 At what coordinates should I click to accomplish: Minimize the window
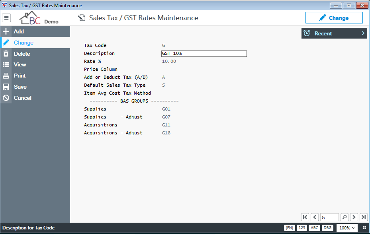tap(336, 5)
